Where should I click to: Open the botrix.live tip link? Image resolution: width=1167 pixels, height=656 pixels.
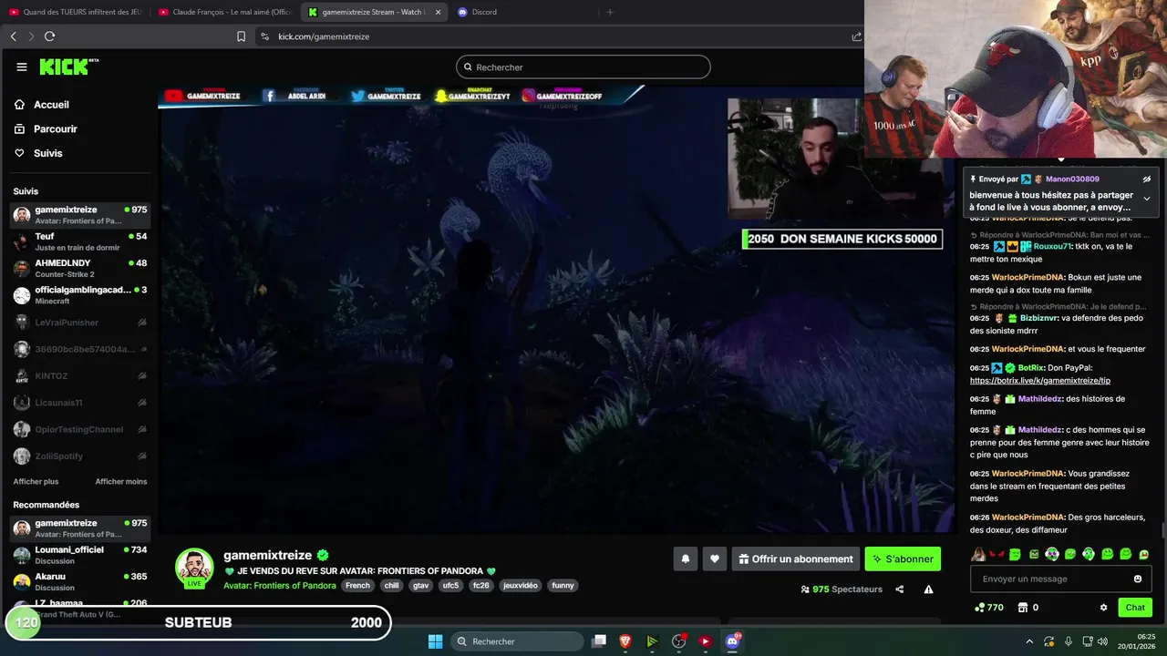tap(1039, 381)
